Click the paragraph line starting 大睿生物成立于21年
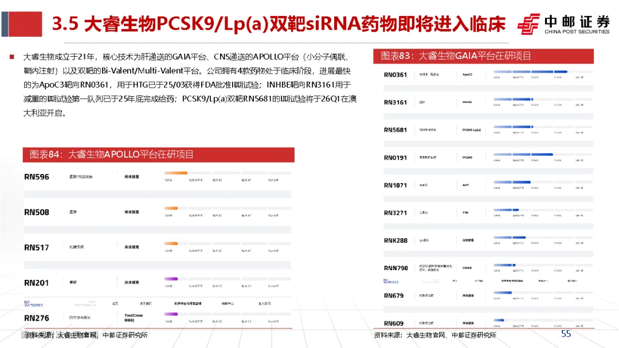This screenshot has width=619, height=348. (x=186, y=57)
